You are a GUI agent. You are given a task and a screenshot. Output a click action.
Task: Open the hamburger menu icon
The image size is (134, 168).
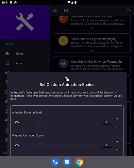click(55, 10)
